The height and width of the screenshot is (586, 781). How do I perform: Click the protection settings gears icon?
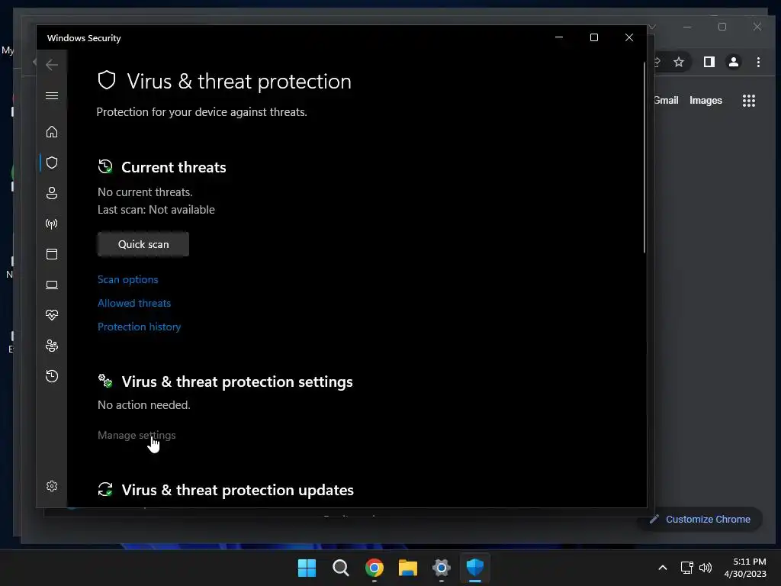[105, 382]
